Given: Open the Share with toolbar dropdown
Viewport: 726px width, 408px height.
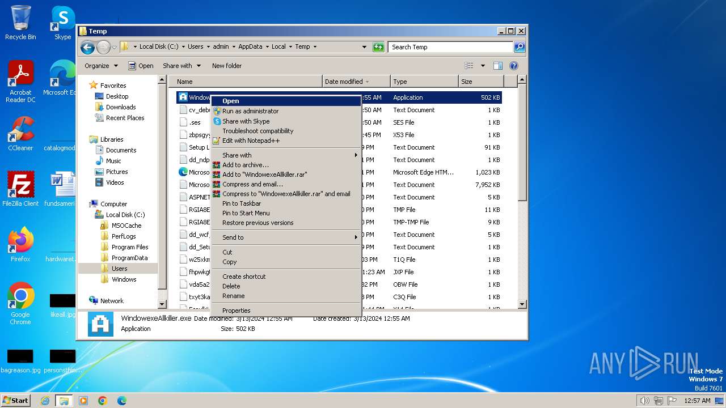Looking at the screenshot, I should tap(181, 66).
